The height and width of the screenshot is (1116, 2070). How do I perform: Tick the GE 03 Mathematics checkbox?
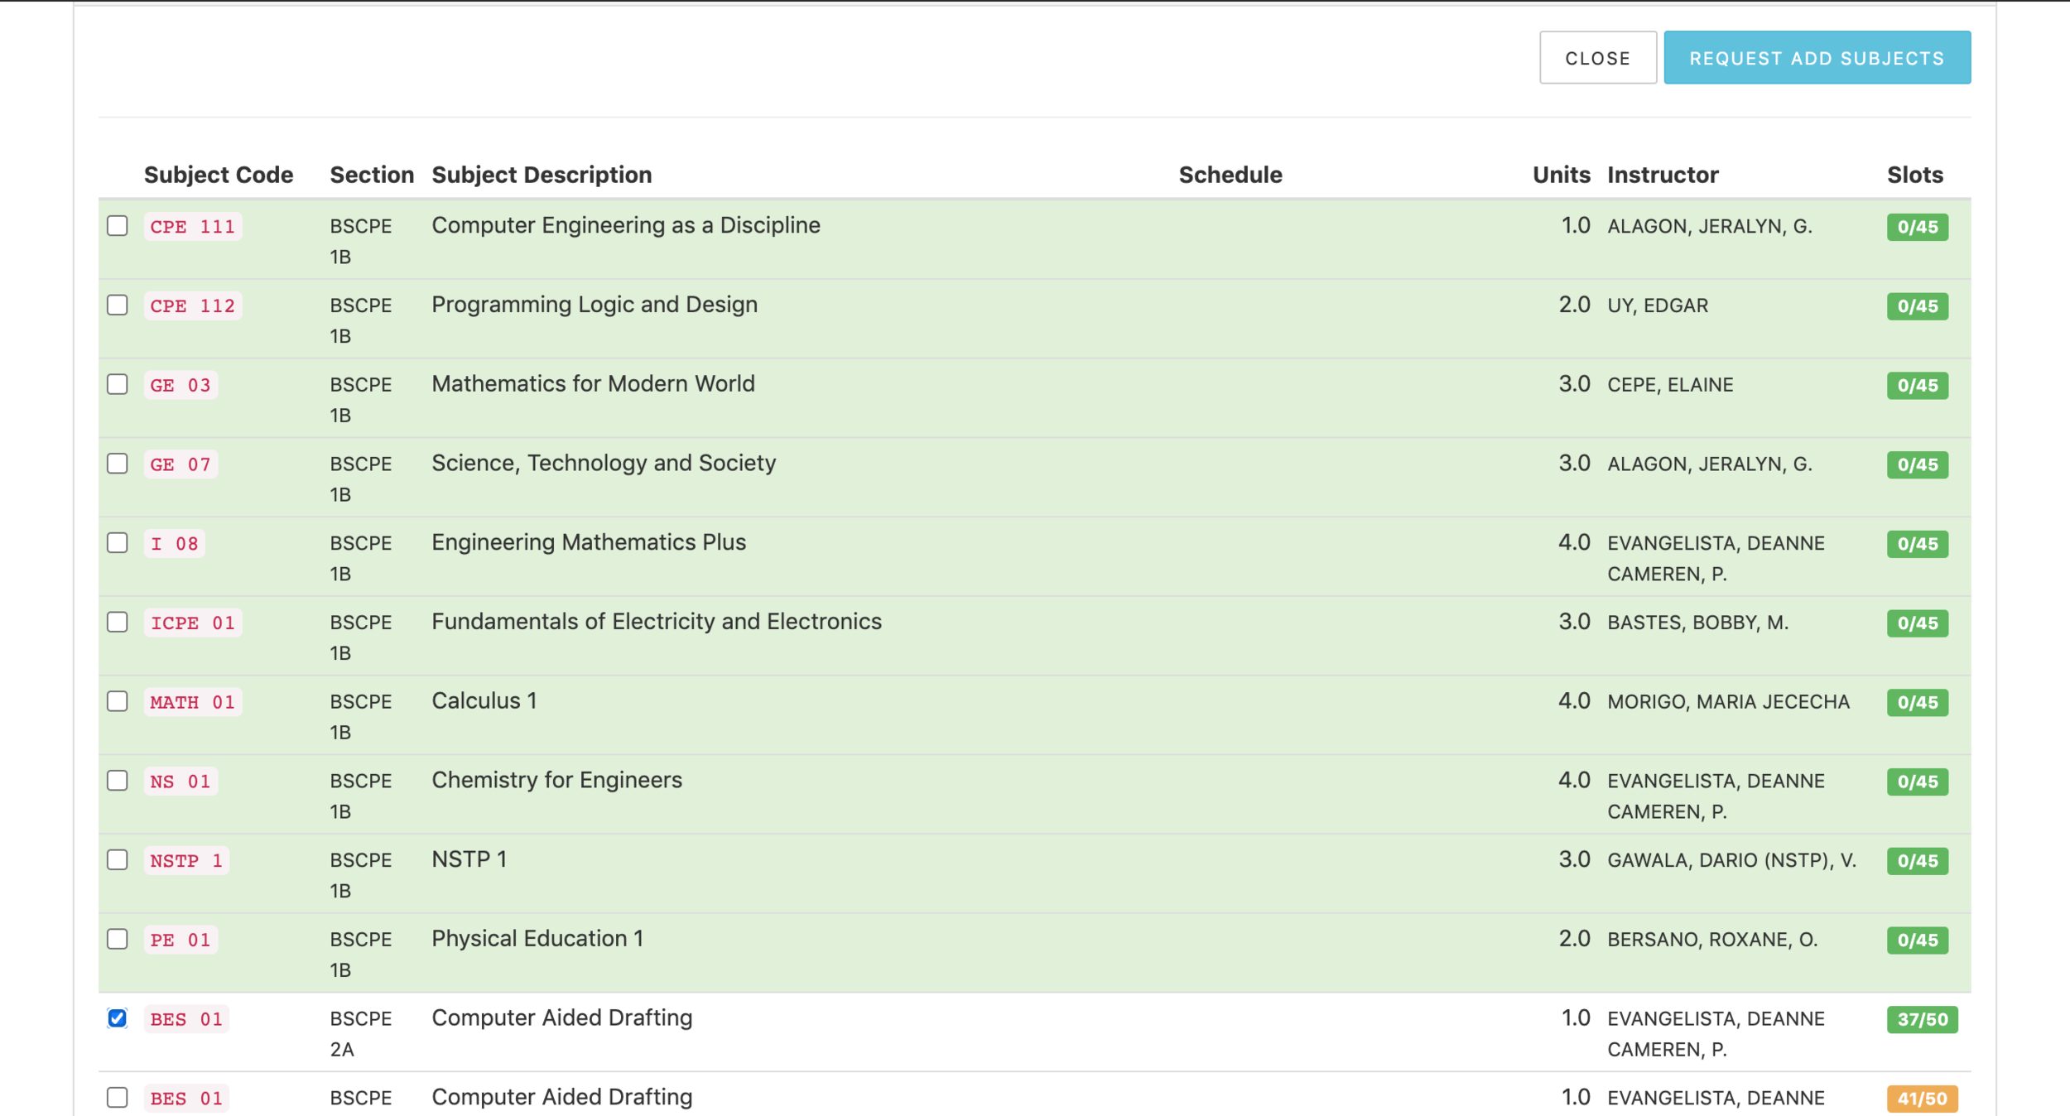point(118,384)
